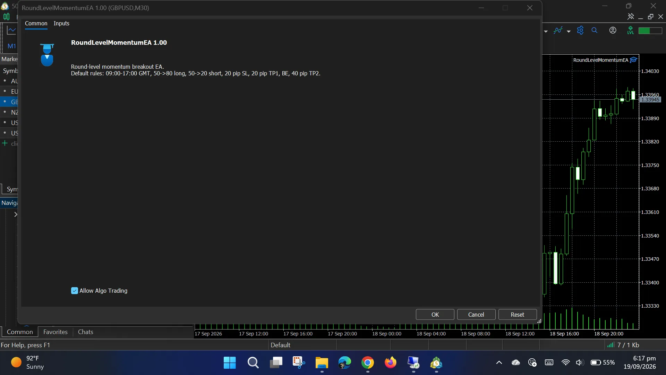Viewport: 666px width, 375px height.
Task: Click the blue settings gear icon
Action: pos(580,31)
